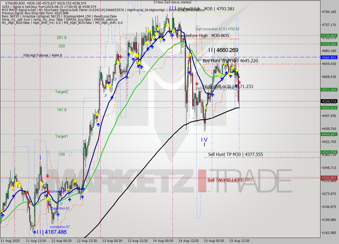Click the blue arrow beside III 4187.486
The width and height of the screenshot is (339, 244).
point(35,232)
